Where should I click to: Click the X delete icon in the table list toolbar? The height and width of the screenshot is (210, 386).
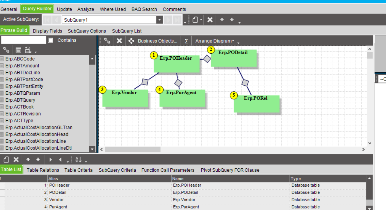point(16,159)
